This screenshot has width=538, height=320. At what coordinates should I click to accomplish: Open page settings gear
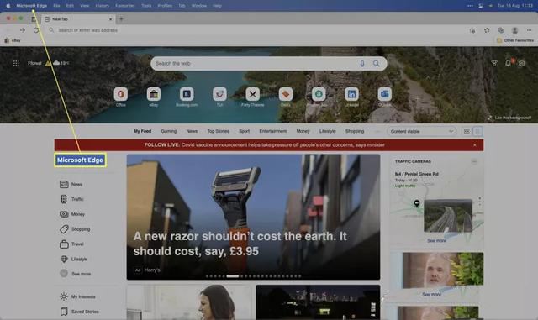(x=522, y=63)
